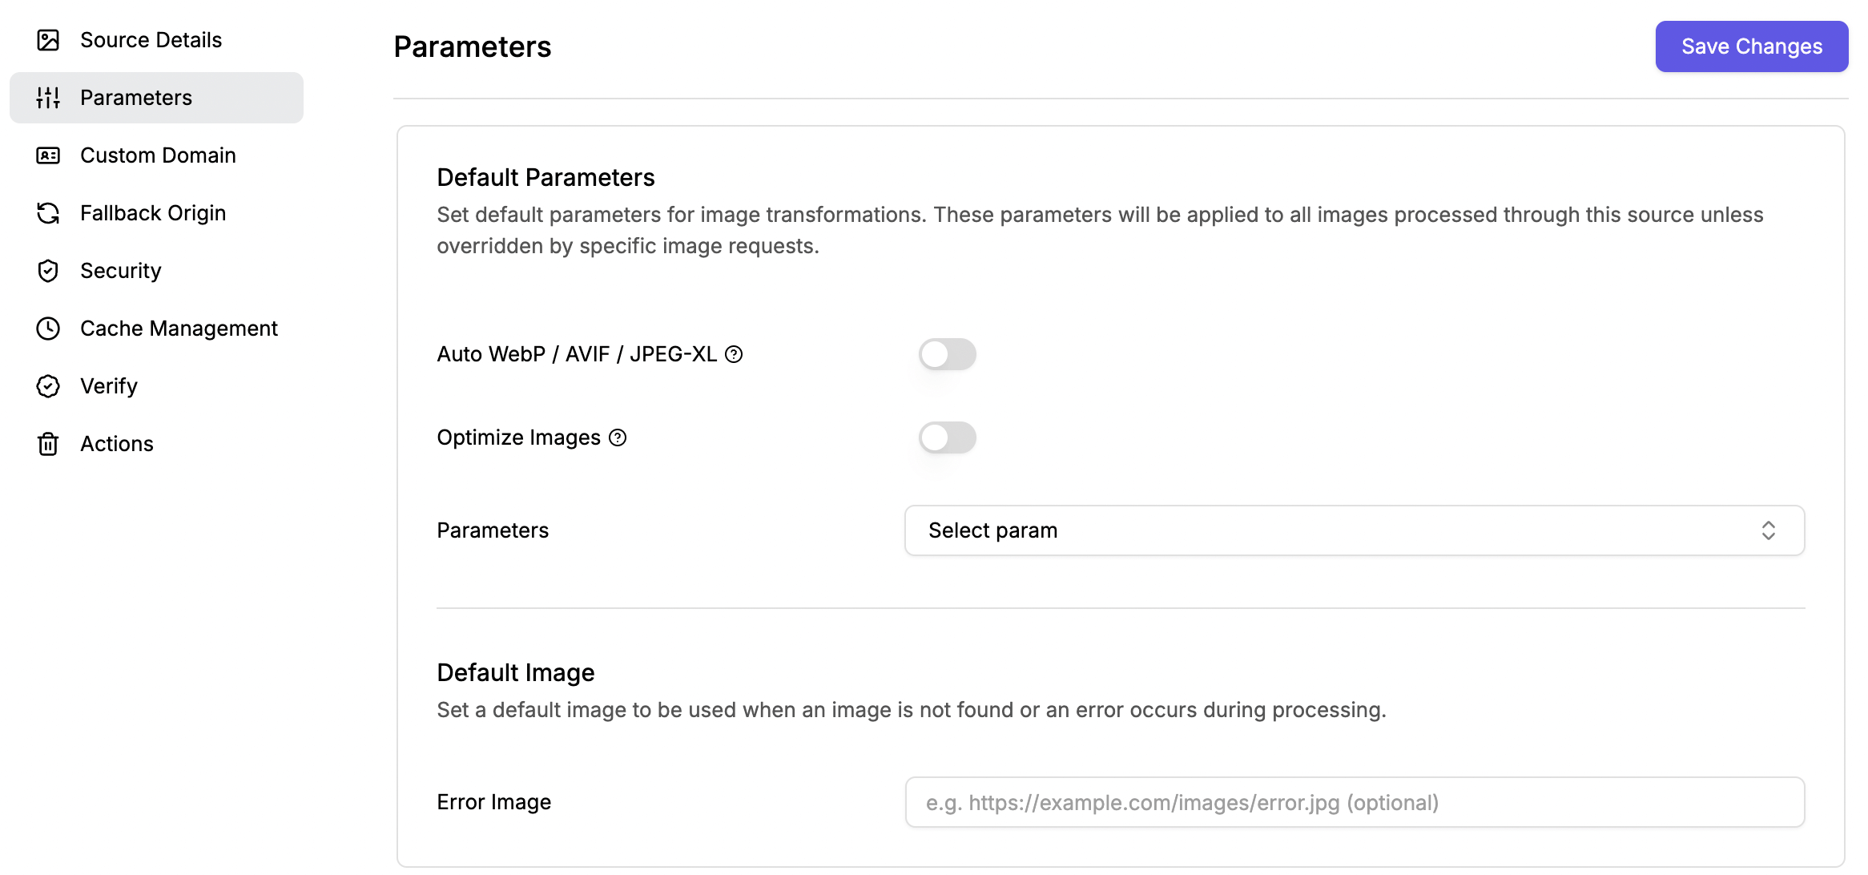This screenshot has width=1868, height=875.
Task: Click the Parameters sliders icon in sidebar
Action: pos(48,98)
